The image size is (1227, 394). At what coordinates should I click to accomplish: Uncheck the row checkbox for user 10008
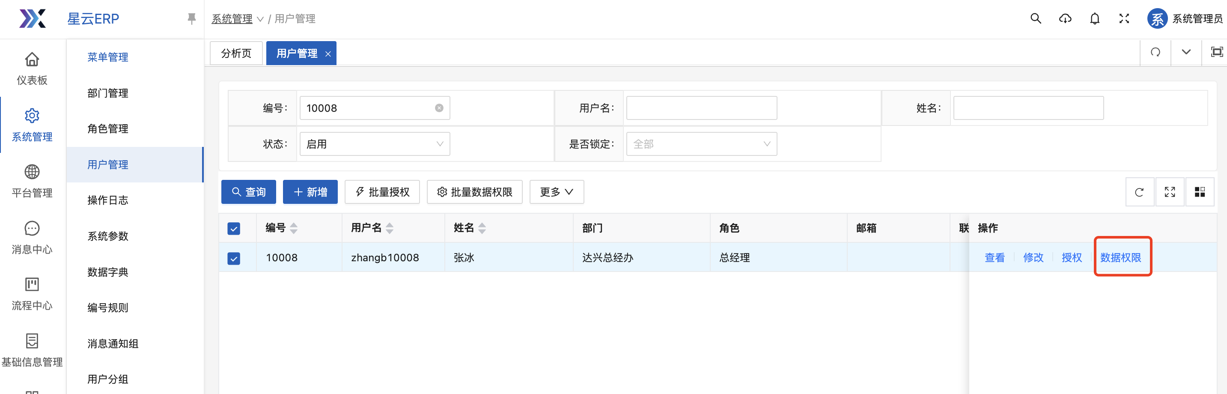click(x=234, y=258)
